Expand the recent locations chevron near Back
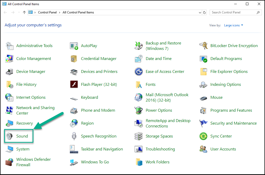 point(18,12)
